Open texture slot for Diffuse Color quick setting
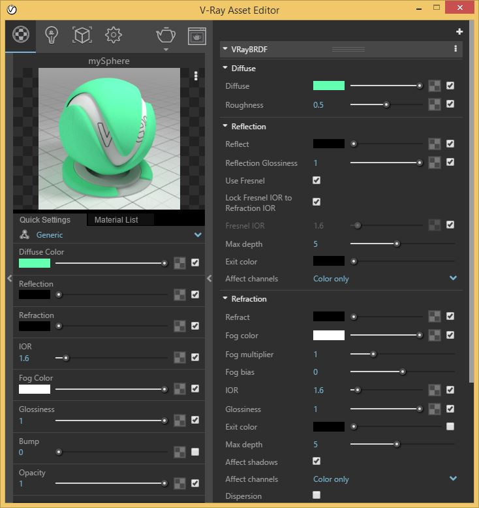The height and width of the screenshot is (508, 479). [179, 263]
